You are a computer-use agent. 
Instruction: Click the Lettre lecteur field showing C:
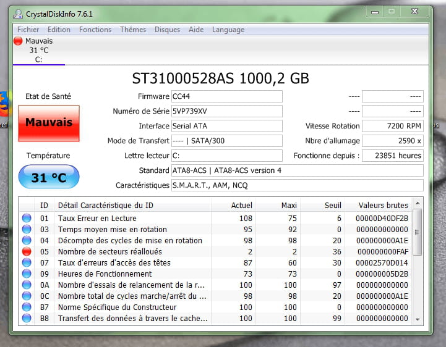click(x=226, y=156)
